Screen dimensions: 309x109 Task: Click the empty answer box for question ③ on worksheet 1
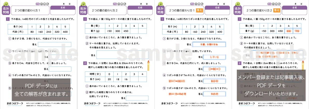pos(60,69)
